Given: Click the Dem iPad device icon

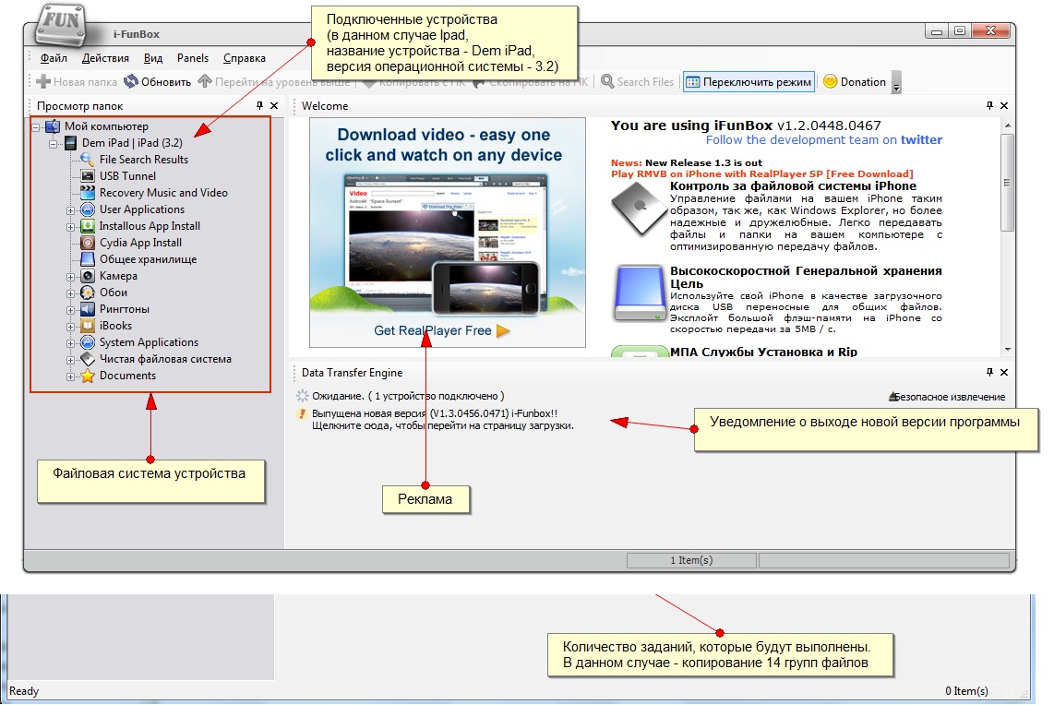Looking at the screenshot, I should coord(70,143).
